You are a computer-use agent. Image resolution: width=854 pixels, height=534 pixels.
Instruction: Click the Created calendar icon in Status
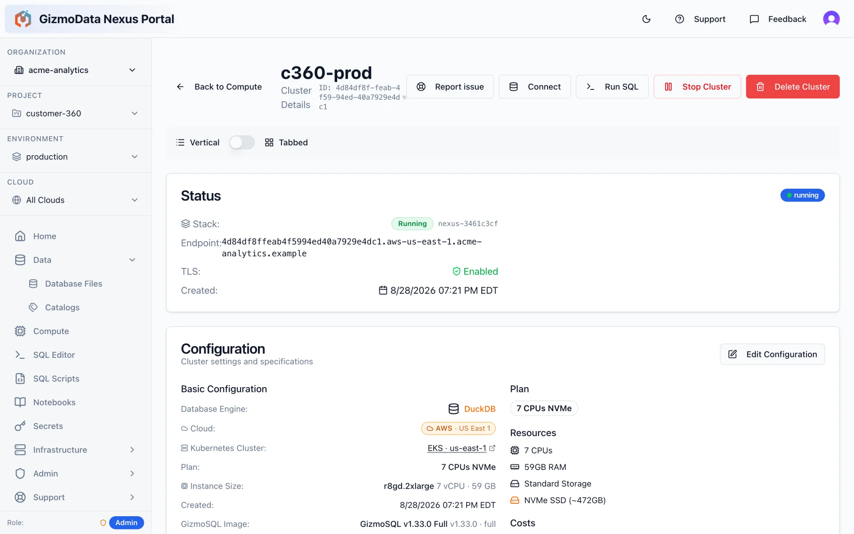[x=383, y=291]
